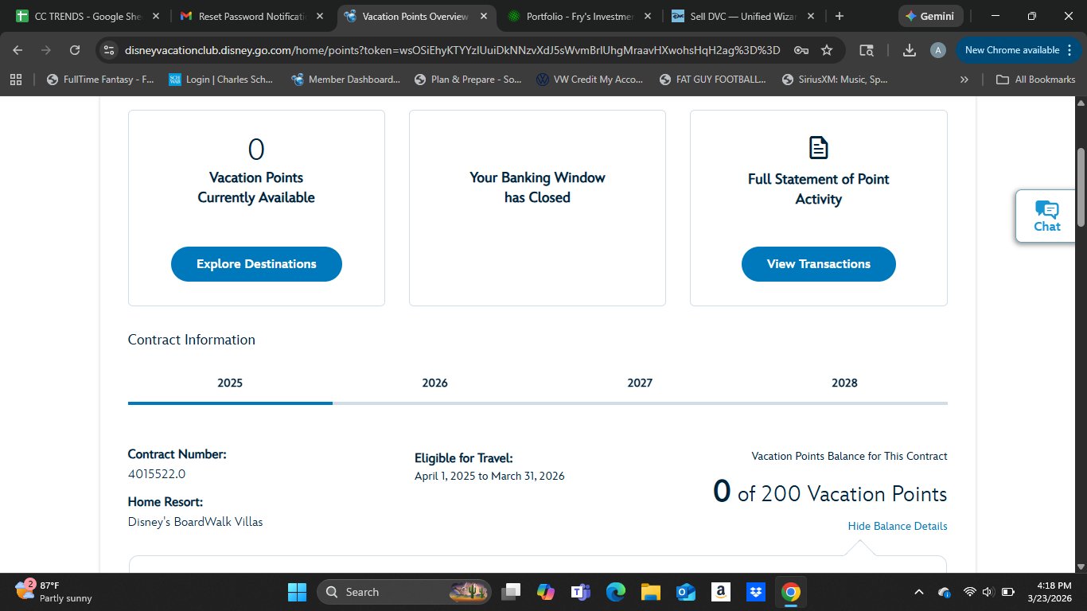Open Amazon from the taskbar
The image size is (1087, 611).
[721, 592]
